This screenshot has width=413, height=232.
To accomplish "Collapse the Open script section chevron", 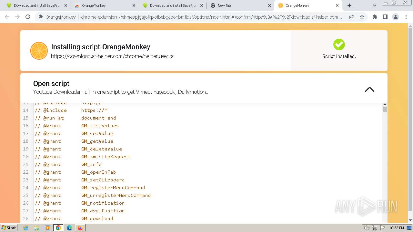I will [369, 90].
